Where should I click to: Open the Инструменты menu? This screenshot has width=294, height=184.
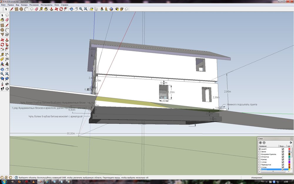pyautogui.click(x=47, y=5)
